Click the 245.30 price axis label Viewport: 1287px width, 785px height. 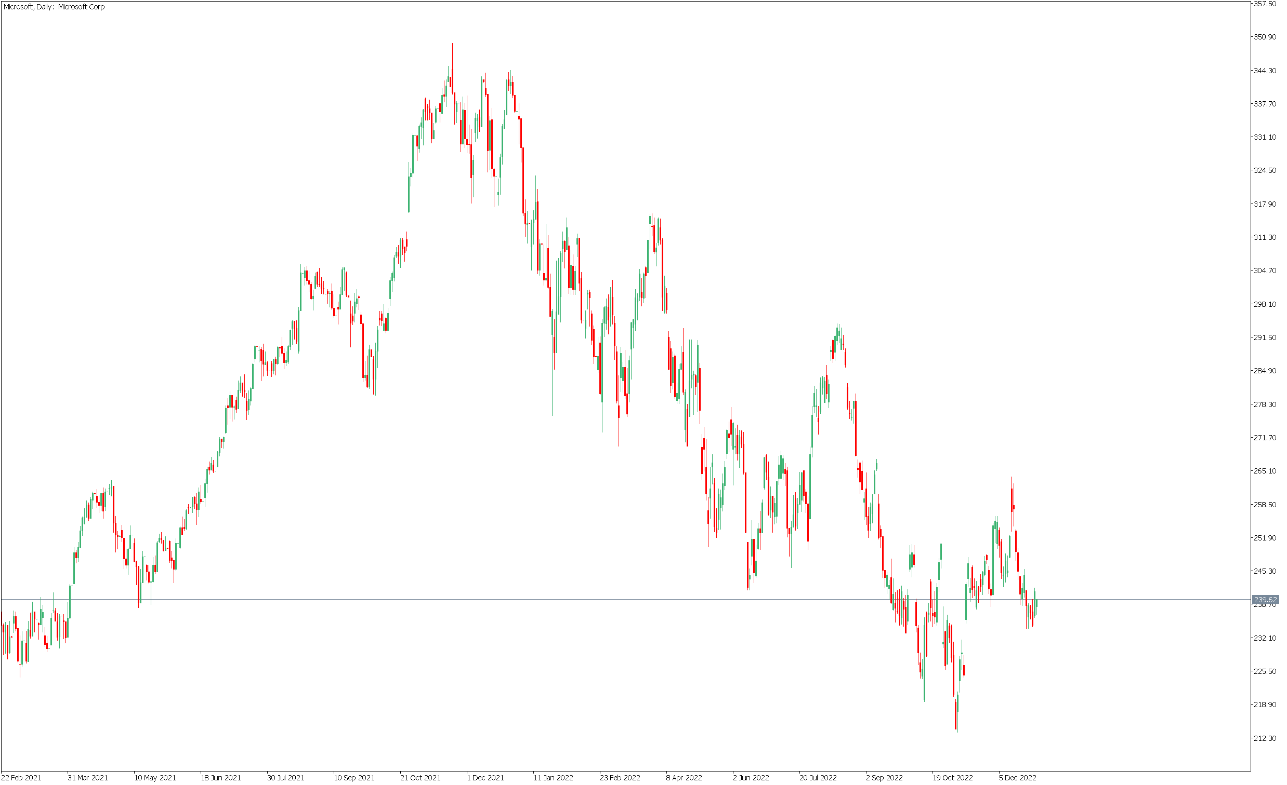click(1265, 571)
